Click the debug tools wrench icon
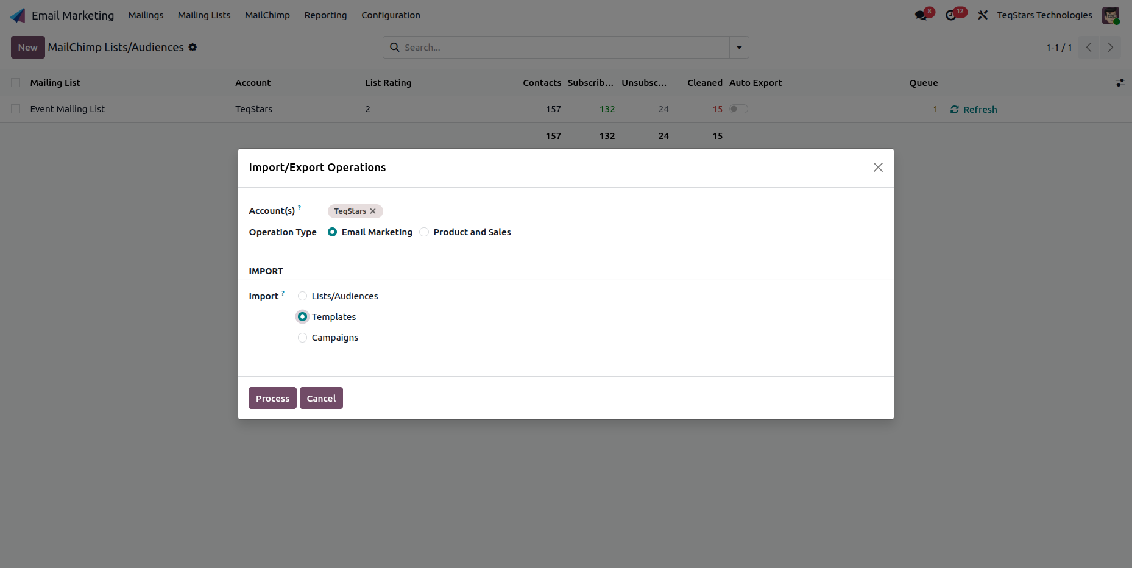 983,15
